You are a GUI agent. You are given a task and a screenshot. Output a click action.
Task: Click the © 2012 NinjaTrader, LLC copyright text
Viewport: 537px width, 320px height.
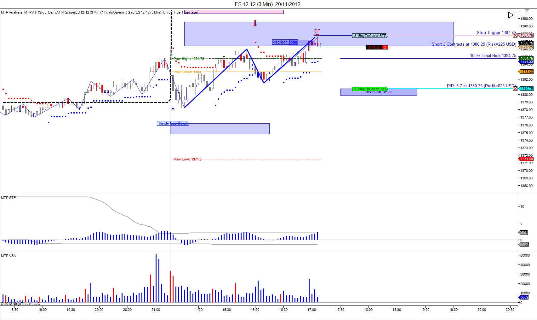pyautogui.click(x=20, y=304)
